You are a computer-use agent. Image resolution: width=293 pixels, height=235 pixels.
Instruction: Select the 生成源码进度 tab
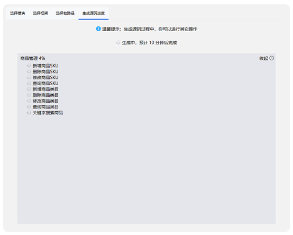[94, 13]
